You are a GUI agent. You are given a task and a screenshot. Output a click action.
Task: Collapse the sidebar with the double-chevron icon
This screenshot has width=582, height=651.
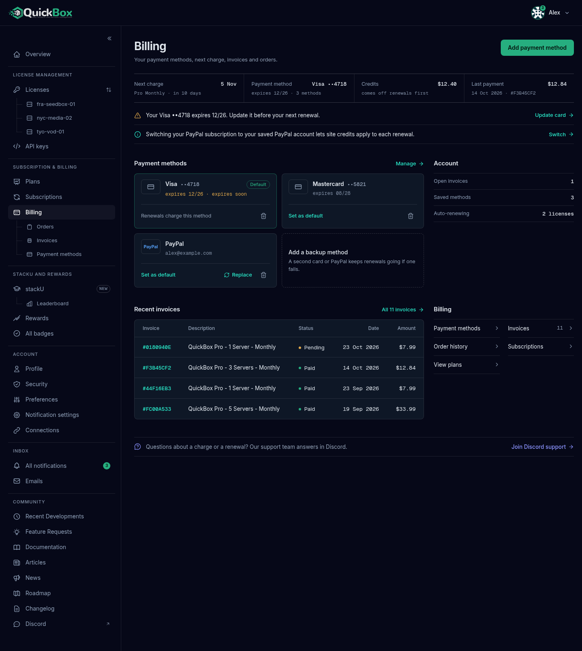coord(110,38)
